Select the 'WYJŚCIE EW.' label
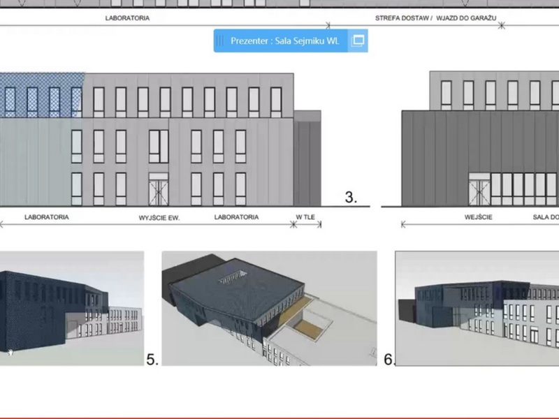Image resolution: width=559 pixels, height=419 pixels. (159, 218)
